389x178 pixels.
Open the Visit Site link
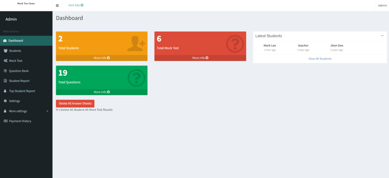pyautogui.click(x=76, y=5)
